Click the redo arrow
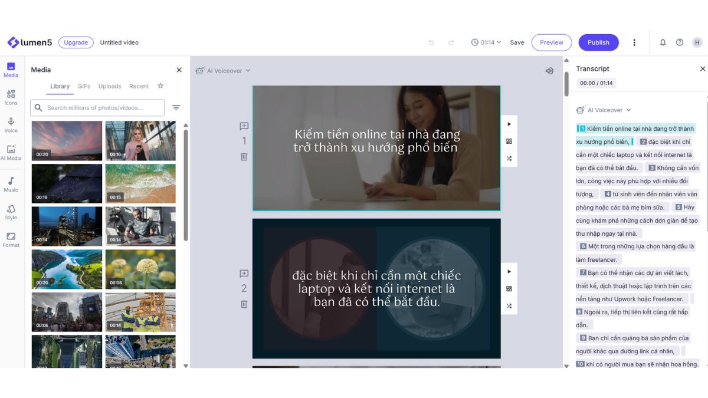The image size is (708, 398). pyautogui.click(x=451, y=42)
